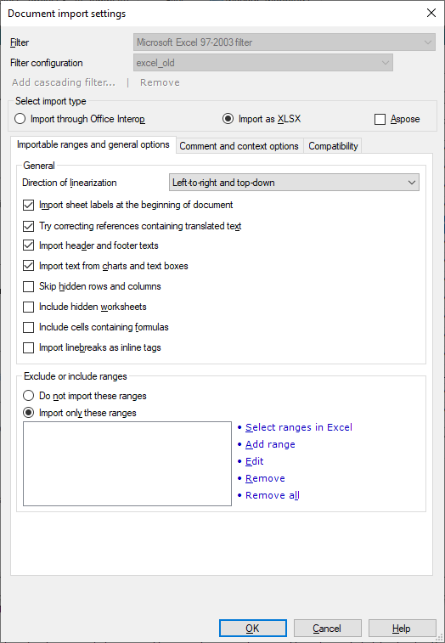This screenshot has height=643, width=445.
Task: Confirm settings with the OK button
Action: click(x=252, y=629)
